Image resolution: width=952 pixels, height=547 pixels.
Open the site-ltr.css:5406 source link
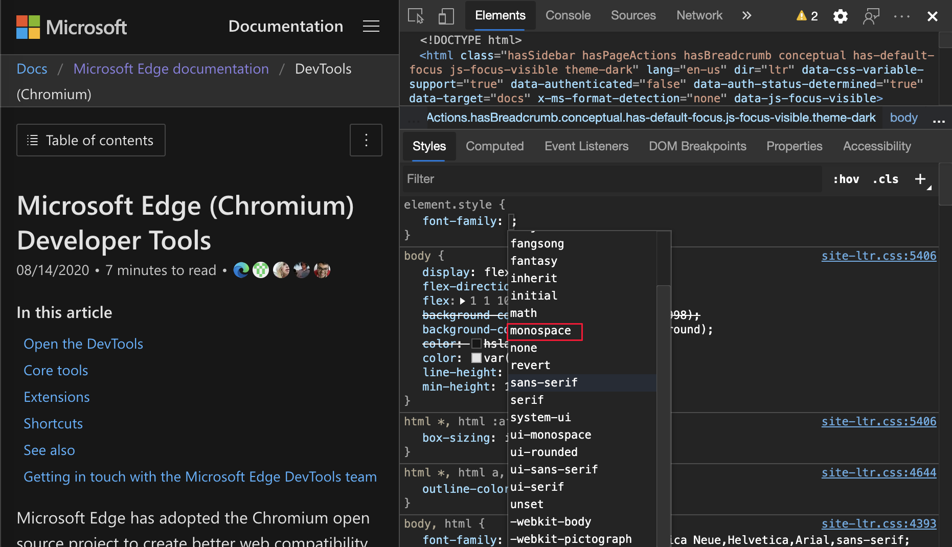pos(878,256)
